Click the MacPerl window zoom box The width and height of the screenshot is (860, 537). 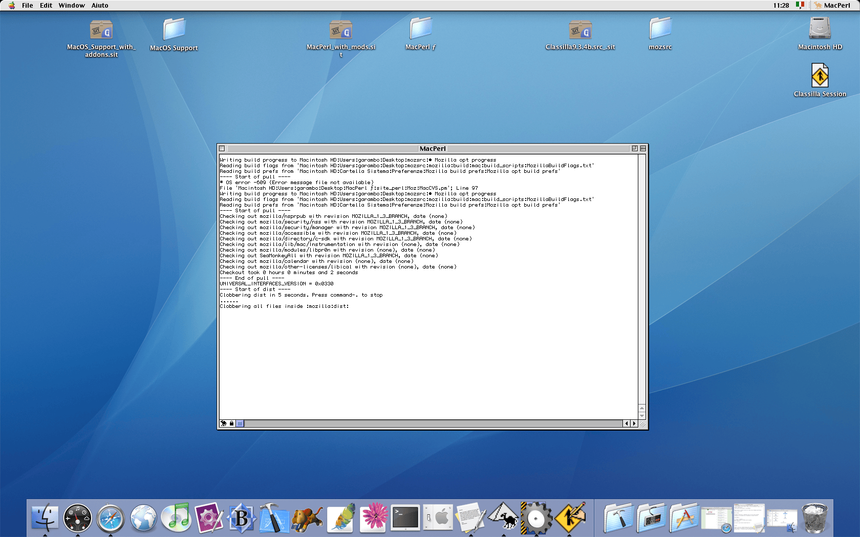tap(635, 148)
